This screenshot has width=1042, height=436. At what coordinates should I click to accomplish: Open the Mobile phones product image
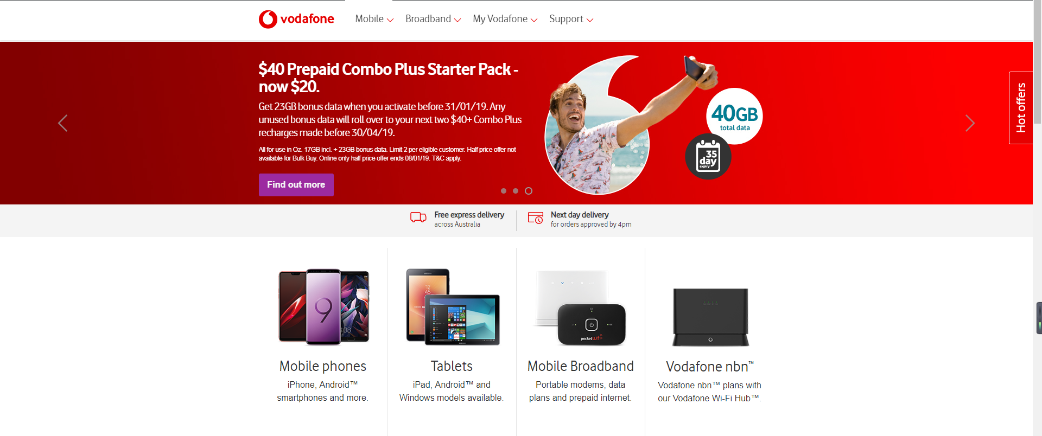point(323,307)
